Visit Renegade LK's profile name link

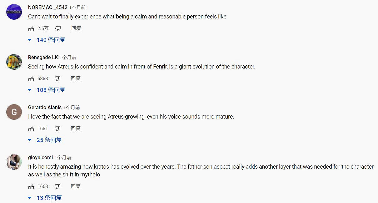pos(43,57)
